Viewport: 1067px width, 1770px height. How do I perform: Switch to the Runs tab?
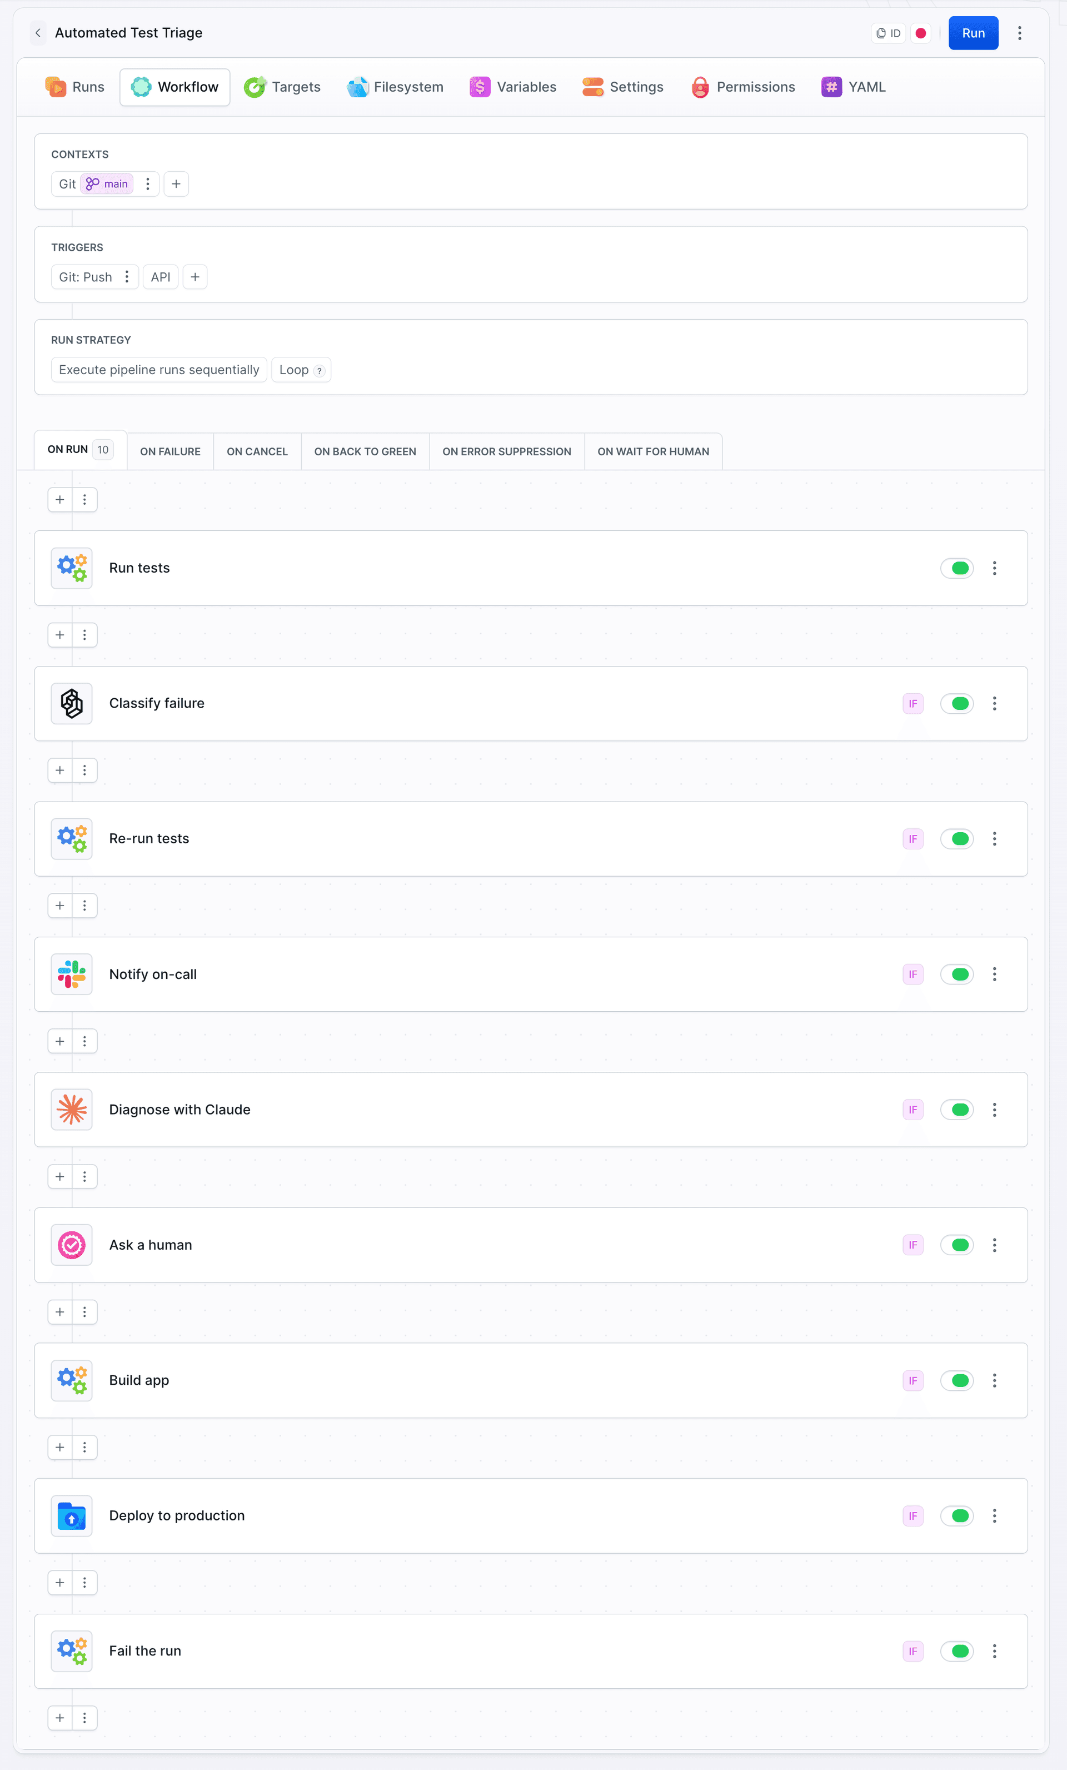pos(74,87)
